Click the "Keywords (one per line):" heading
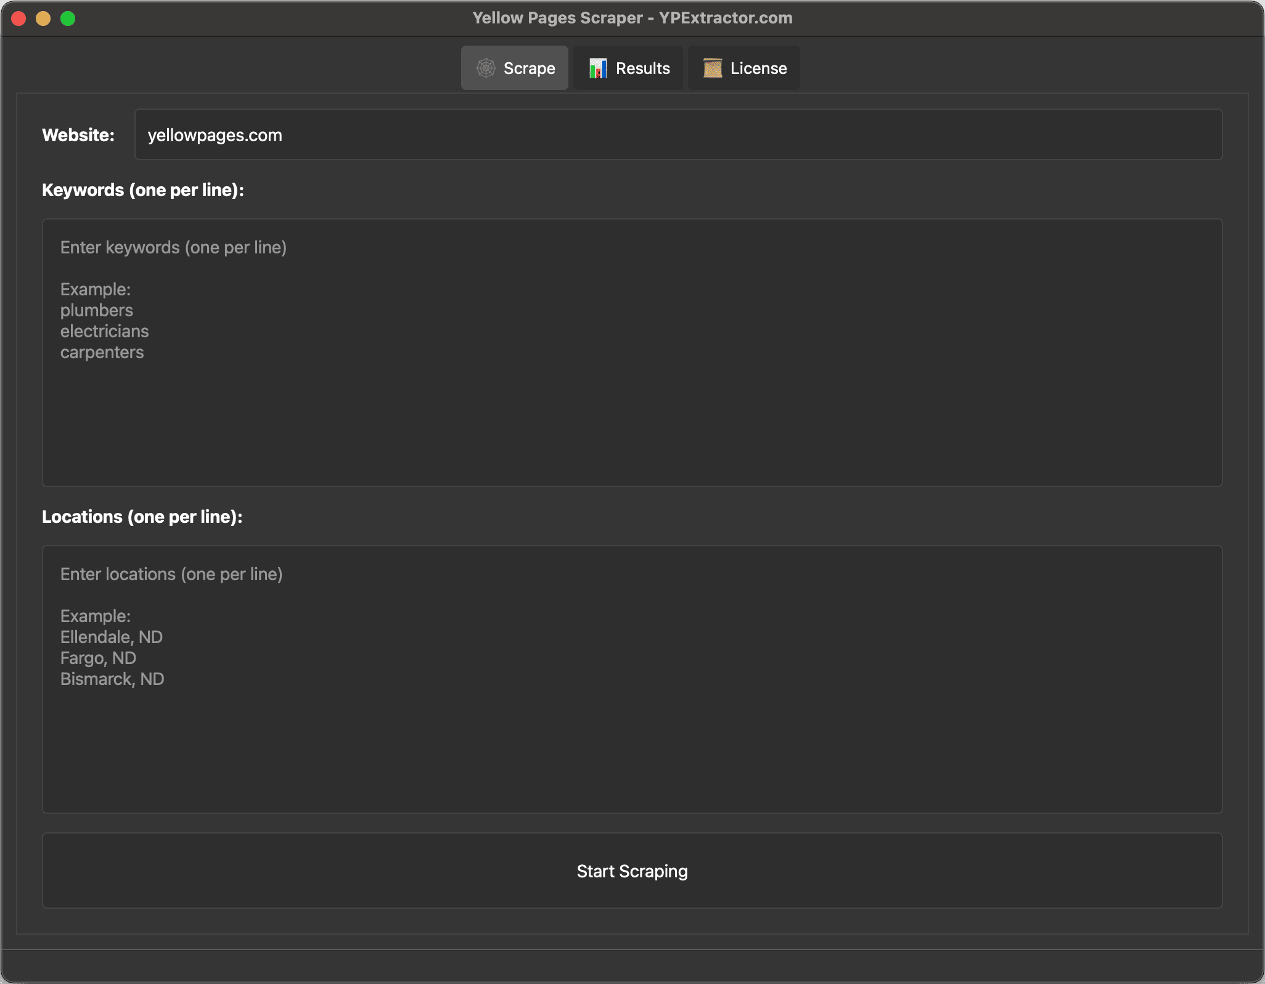The image size is (1265, 984). click(143, 190)
